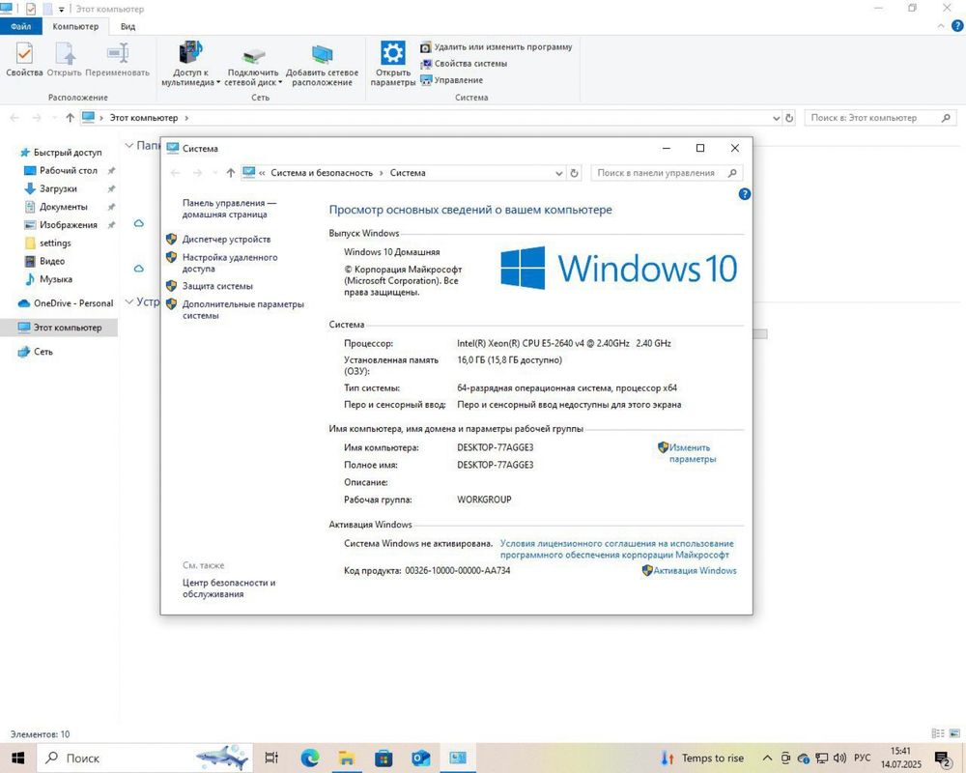The image size is (966, 773).
Task: Select the WORKGROUP value
Action: (x=484, y=500)
